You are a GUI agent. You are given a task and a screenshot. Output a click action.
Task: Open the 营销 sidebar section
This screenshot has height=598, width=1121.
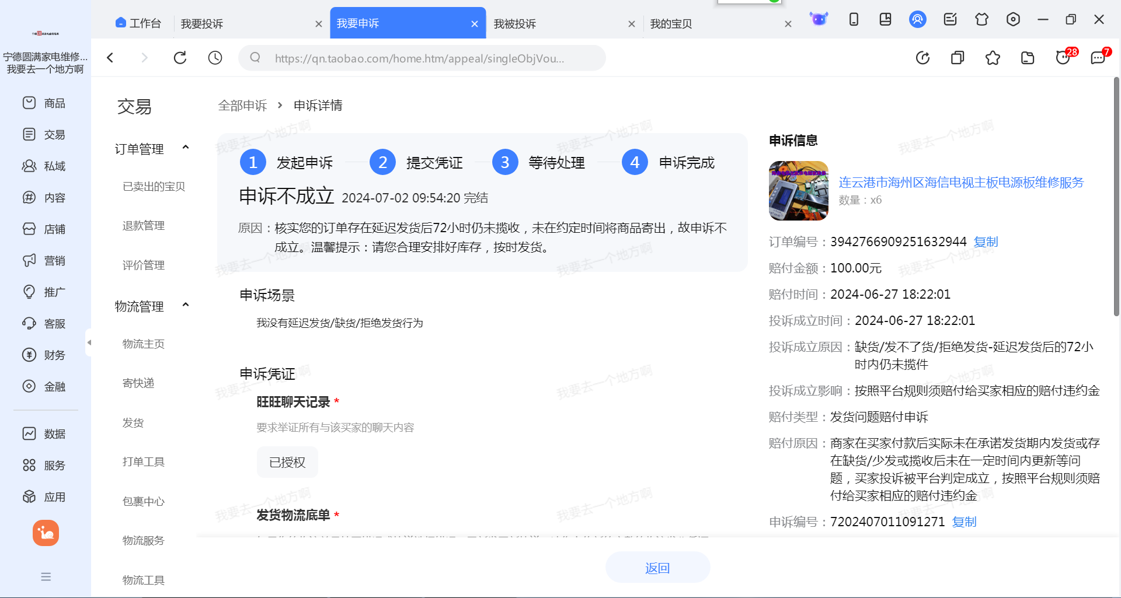(x=44, y=261)
